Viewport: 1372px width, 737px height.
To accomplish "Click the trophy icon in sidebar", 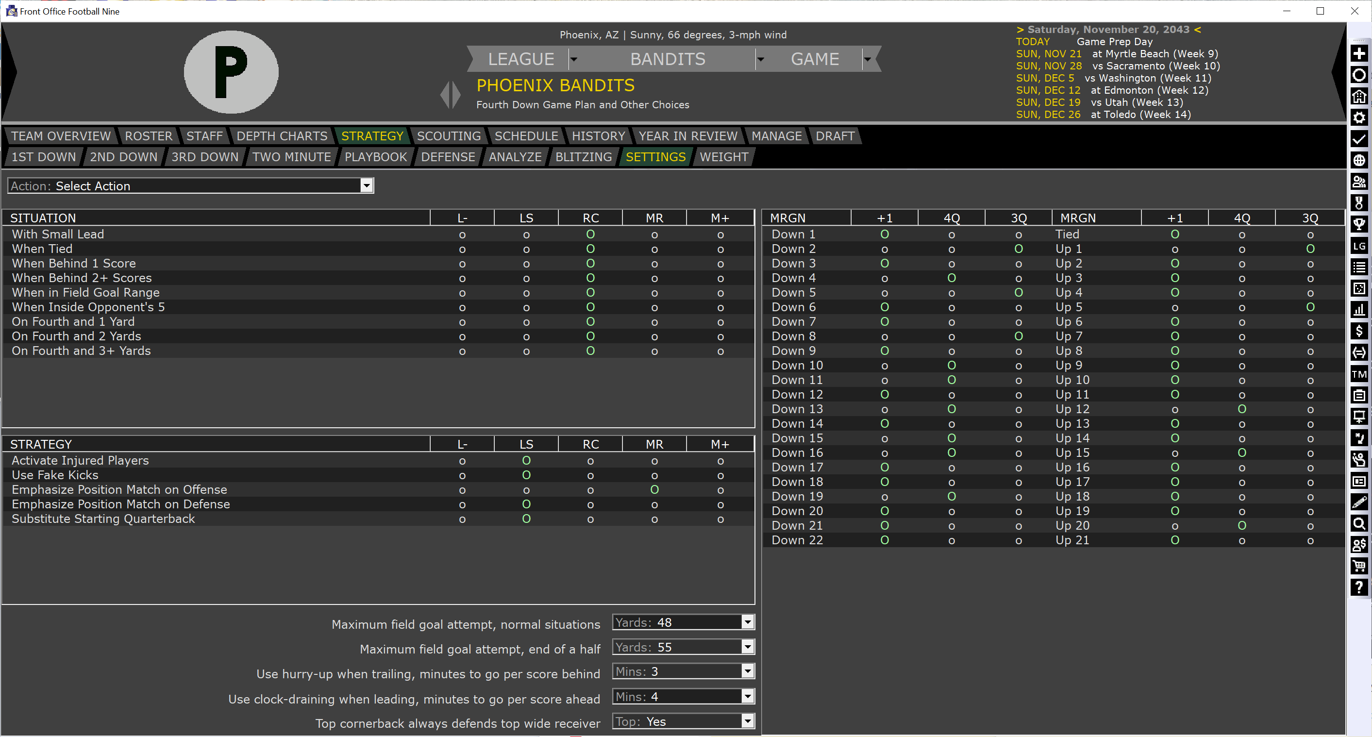I will pyautogui.click(x=1359, y=224).
